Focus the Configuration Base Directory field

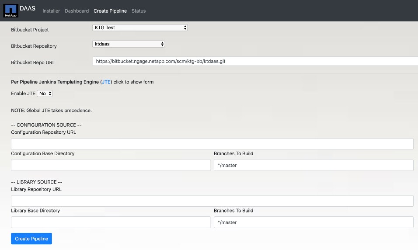pyautogui.click(x=111, y=165)
